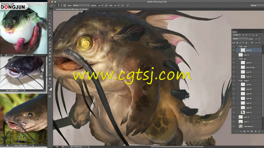Hide Layer 9 visibility eye
Screen dimensions: 264x148
pyautogui.click(x=234, y=121)
